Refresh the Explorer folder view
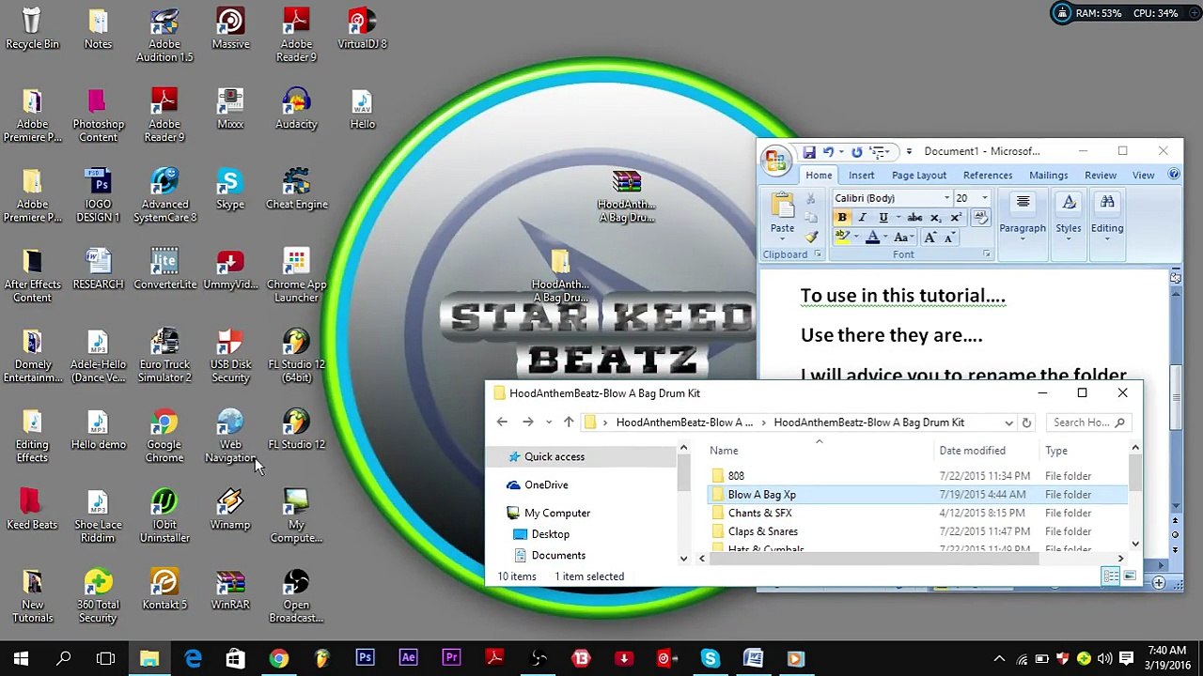The height and width of the screenshot is (676, 1203). point(1026,422)
